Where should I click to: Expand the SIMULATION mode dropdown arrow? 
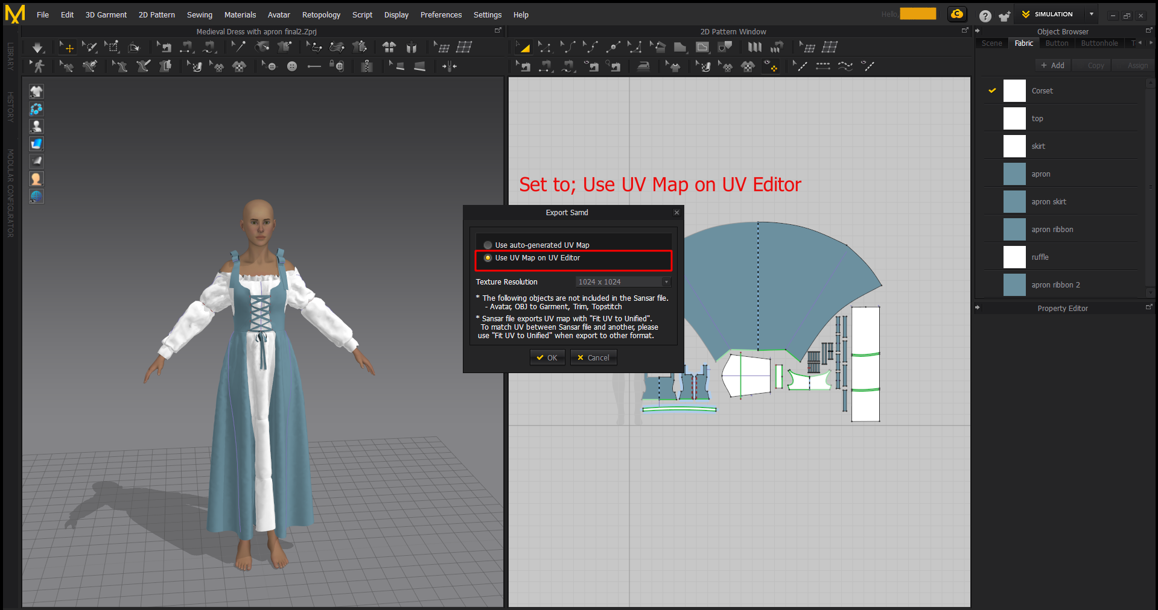[1091, 14]
